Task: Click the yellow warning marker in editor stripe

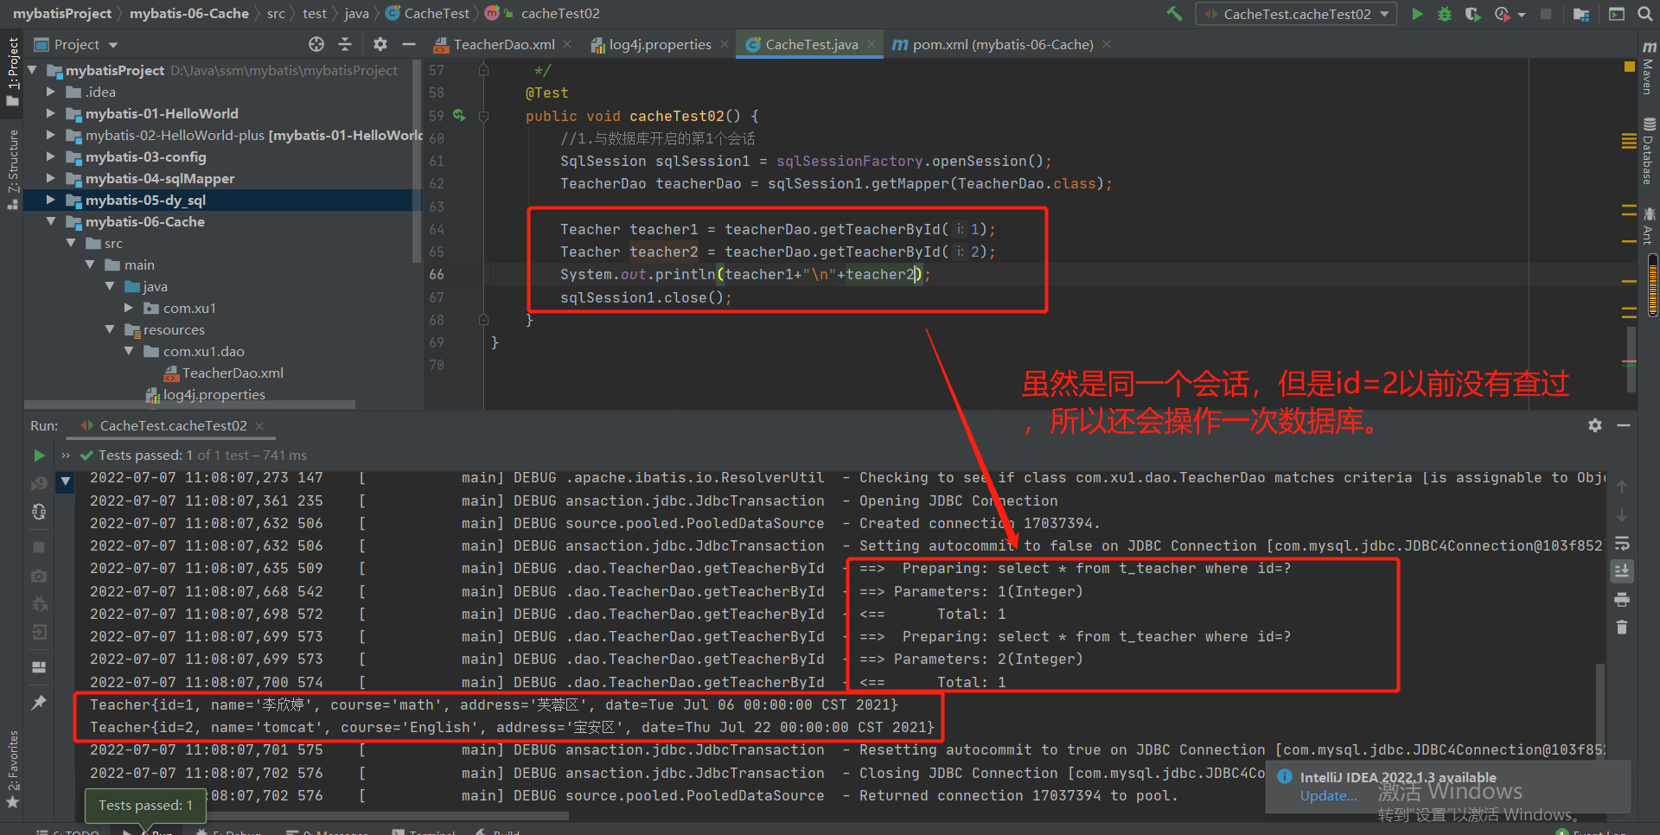Action: point(1629,66)
